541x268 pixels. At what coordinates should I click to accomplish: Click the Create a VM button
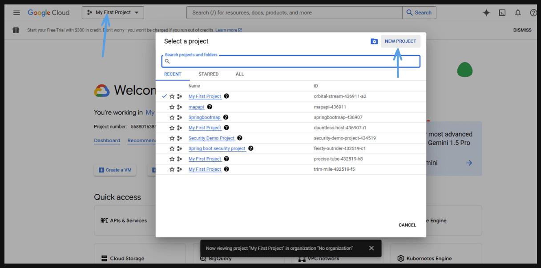click(115, 170)
